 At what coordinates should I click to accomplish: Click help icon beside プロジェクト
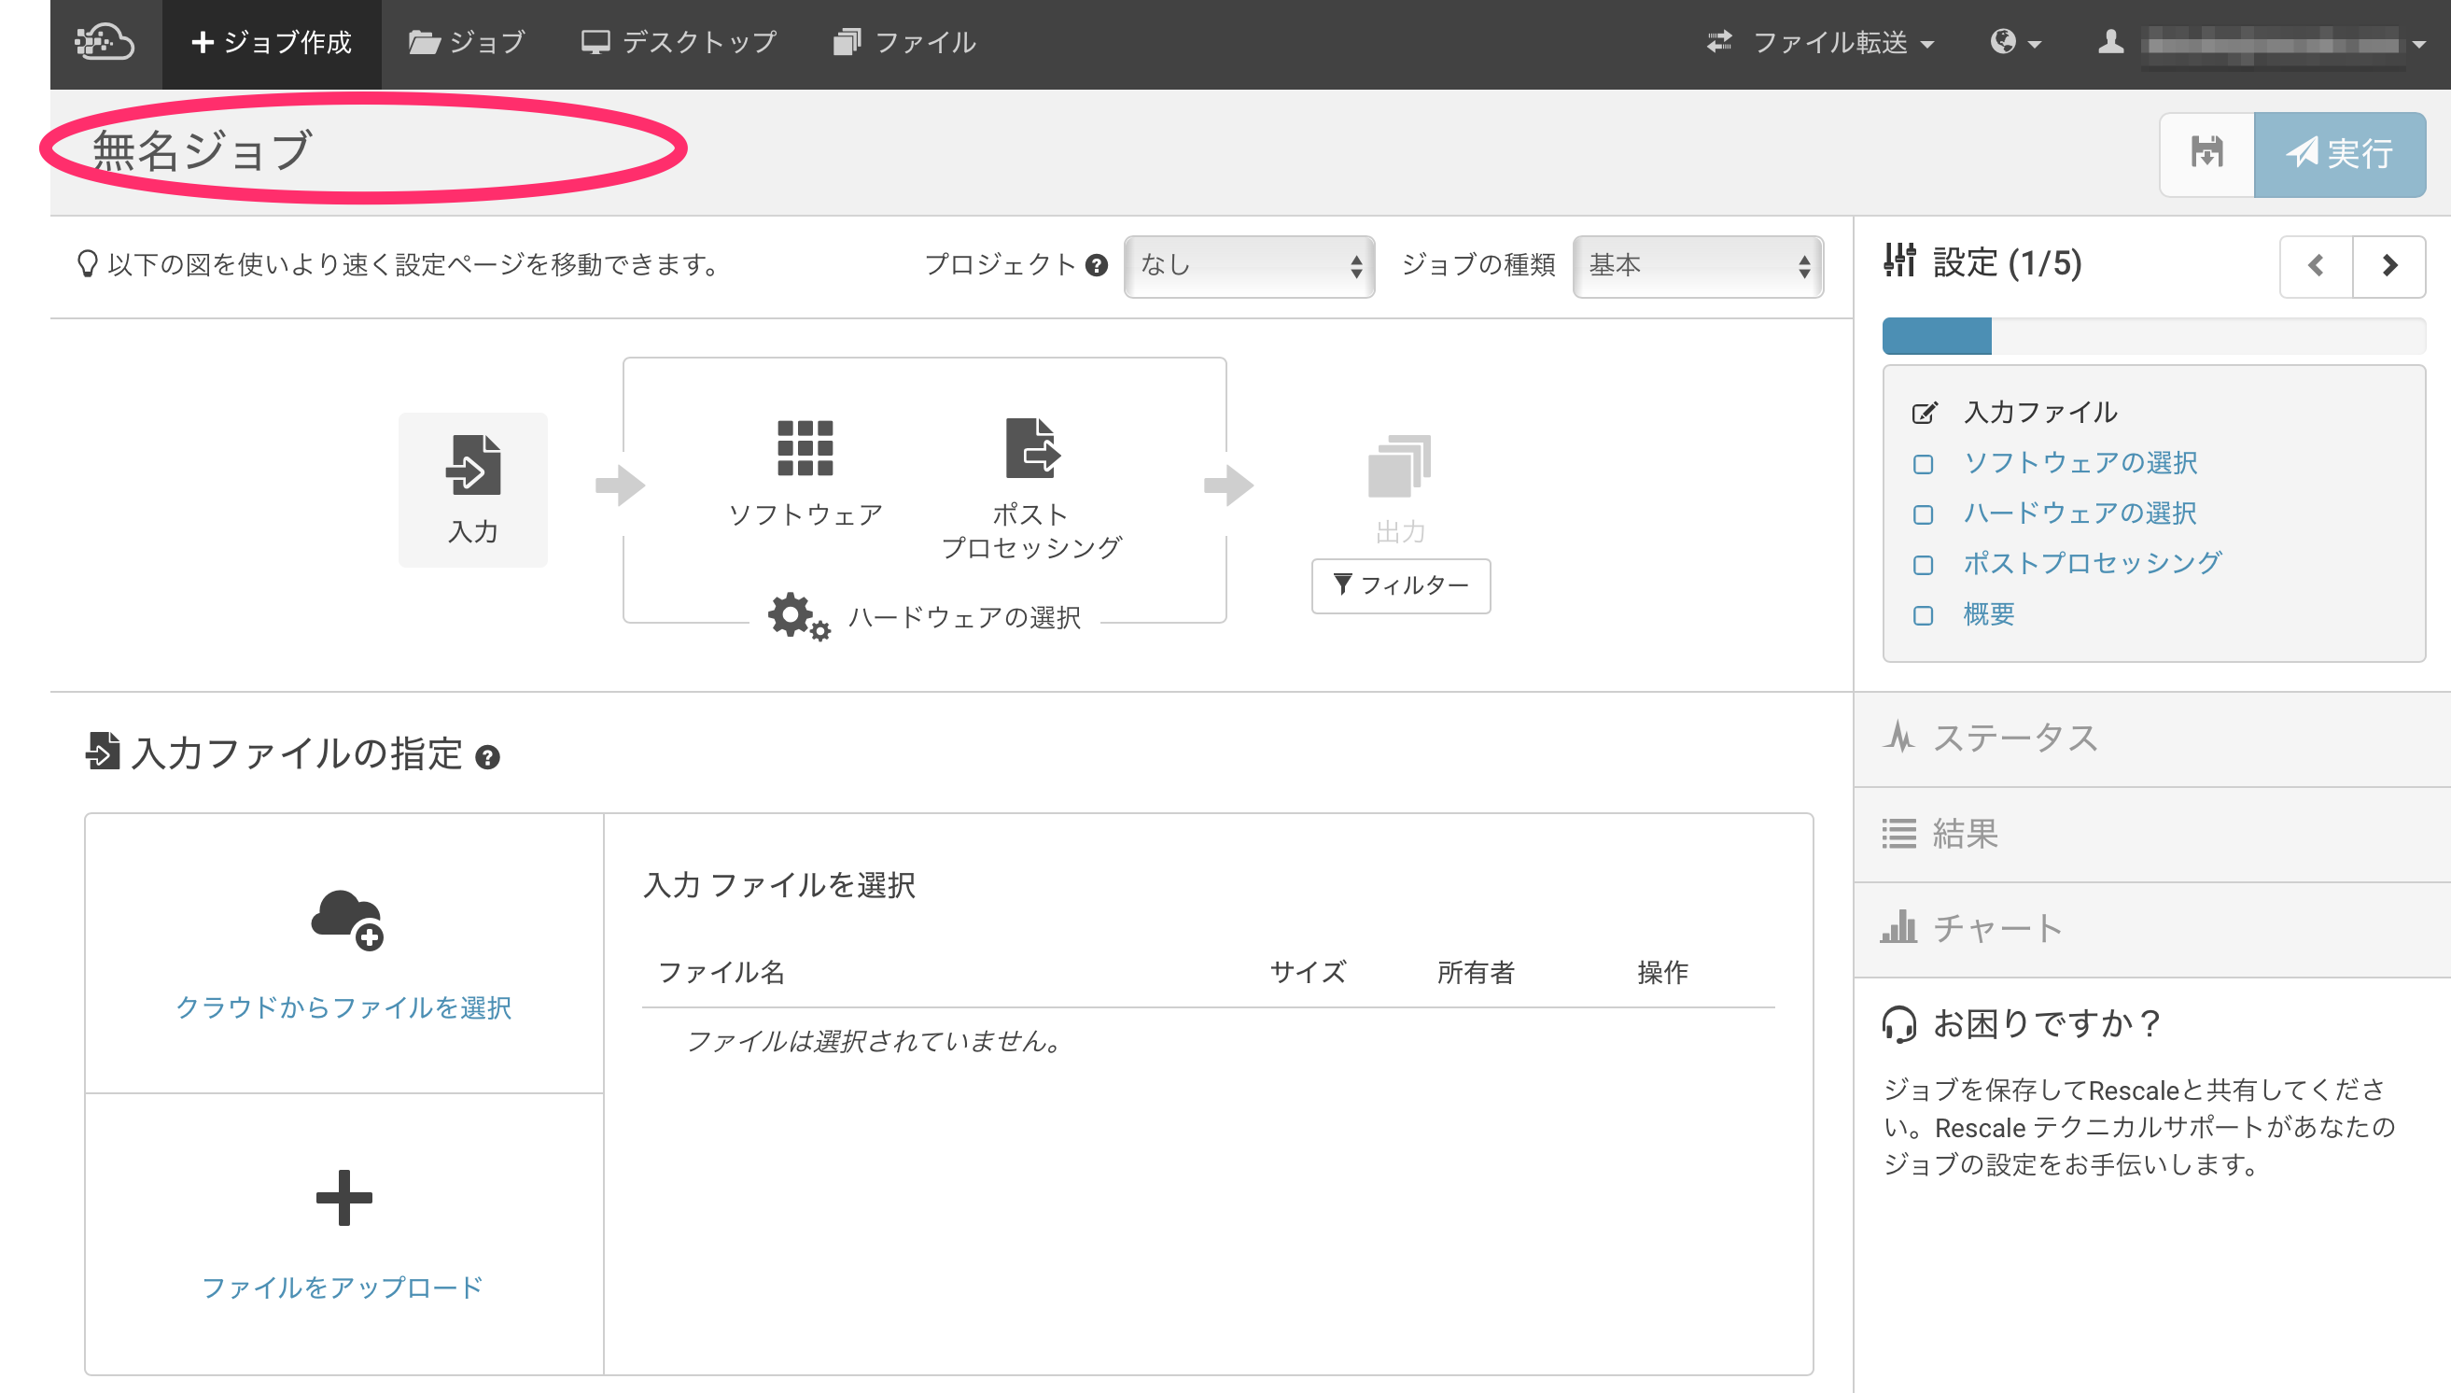point(1097,265)
